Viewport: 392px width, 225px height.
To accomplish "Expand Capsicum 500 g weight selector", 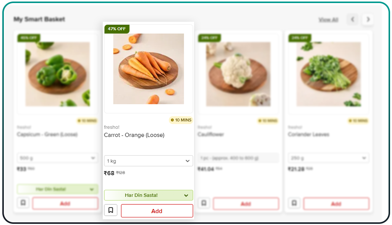I will coord(57,158).
